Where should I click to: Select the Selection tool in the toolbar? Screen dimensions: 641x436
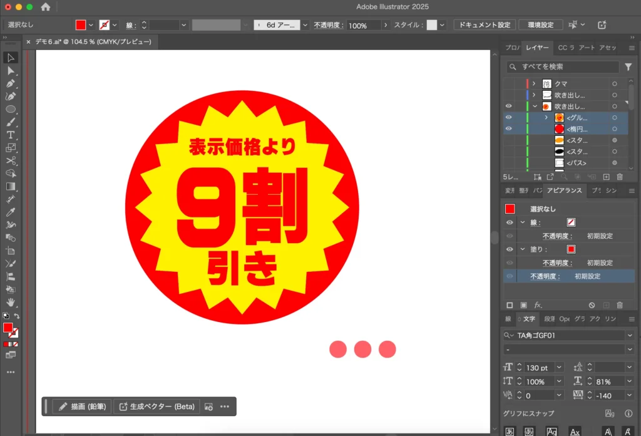pyautogui.click(x=10, y=58)
